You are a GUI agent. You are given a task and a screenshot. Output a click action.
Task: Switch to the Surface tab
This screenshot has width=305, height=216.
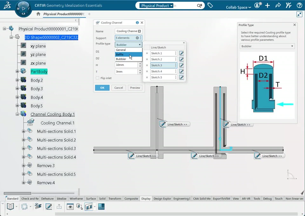(x=91, y=199)
